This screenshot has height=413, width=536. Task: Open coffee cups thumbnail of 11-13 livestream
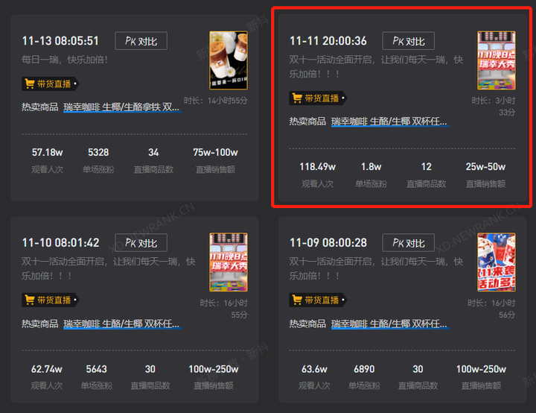229,60
